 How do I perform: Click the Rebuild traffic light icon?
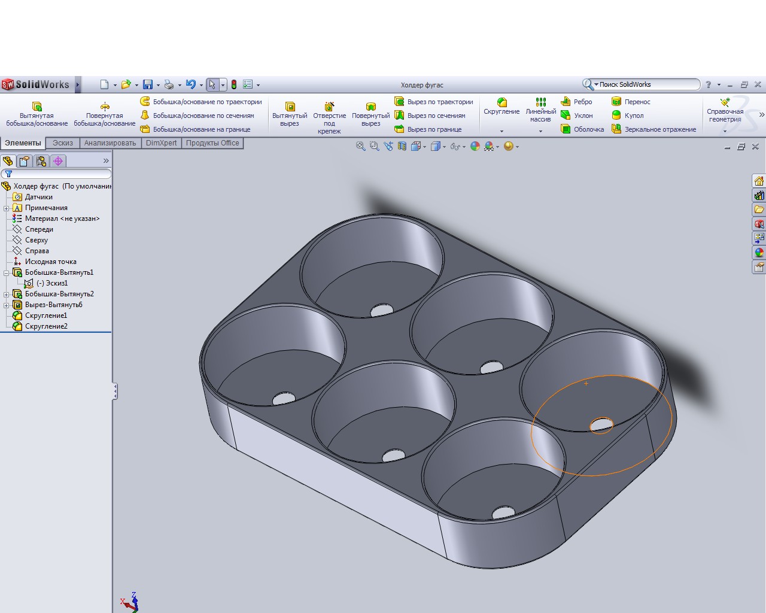pos(234,85)
